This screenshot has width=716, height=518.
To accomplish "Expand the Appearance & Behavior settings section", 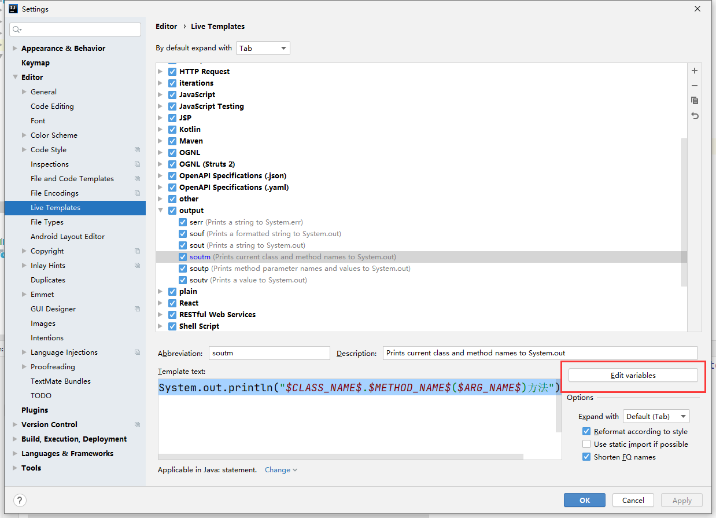I will click(x=15, y=49).
